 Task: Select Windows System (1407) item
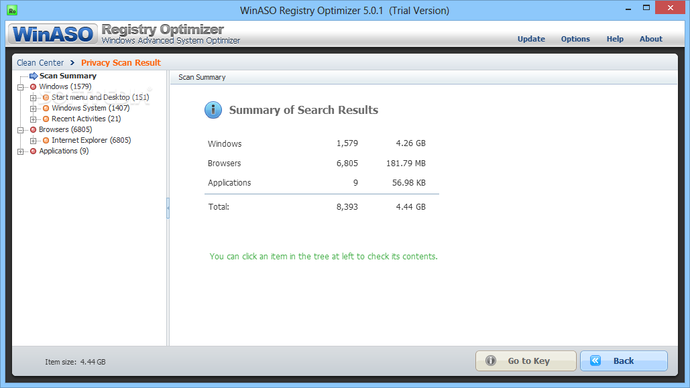point(91,108)
